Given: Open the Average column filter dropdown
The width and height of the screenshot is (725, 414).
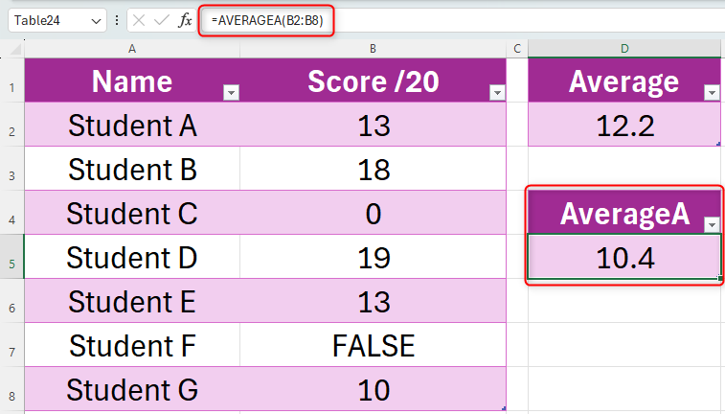Looking at the screenshot, I should coord(712,93).
